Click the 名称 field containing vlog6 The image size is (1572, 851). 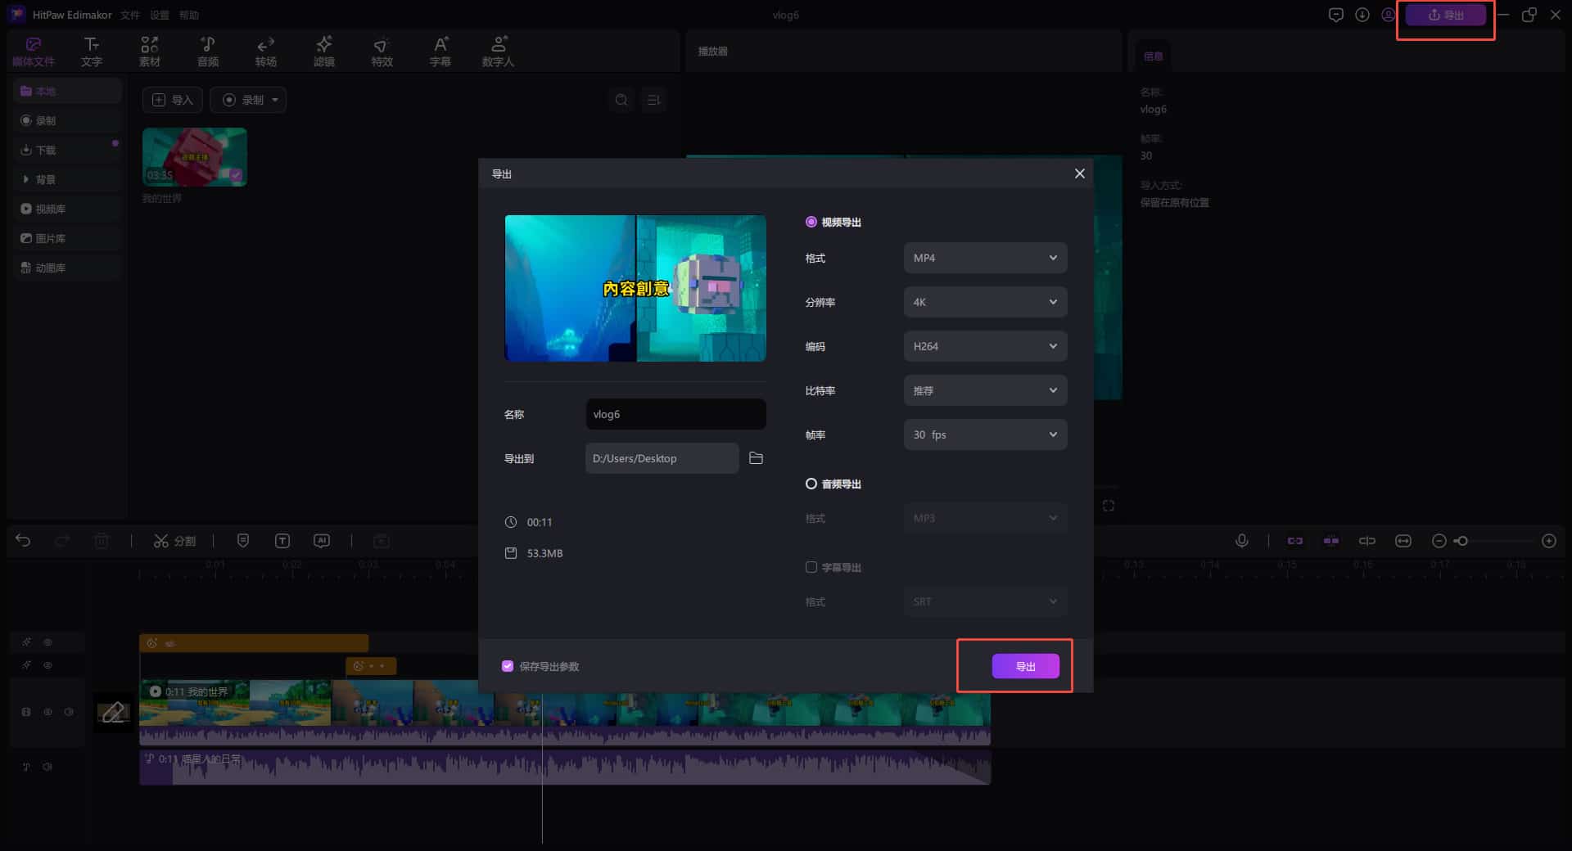[x=675, y=414]
